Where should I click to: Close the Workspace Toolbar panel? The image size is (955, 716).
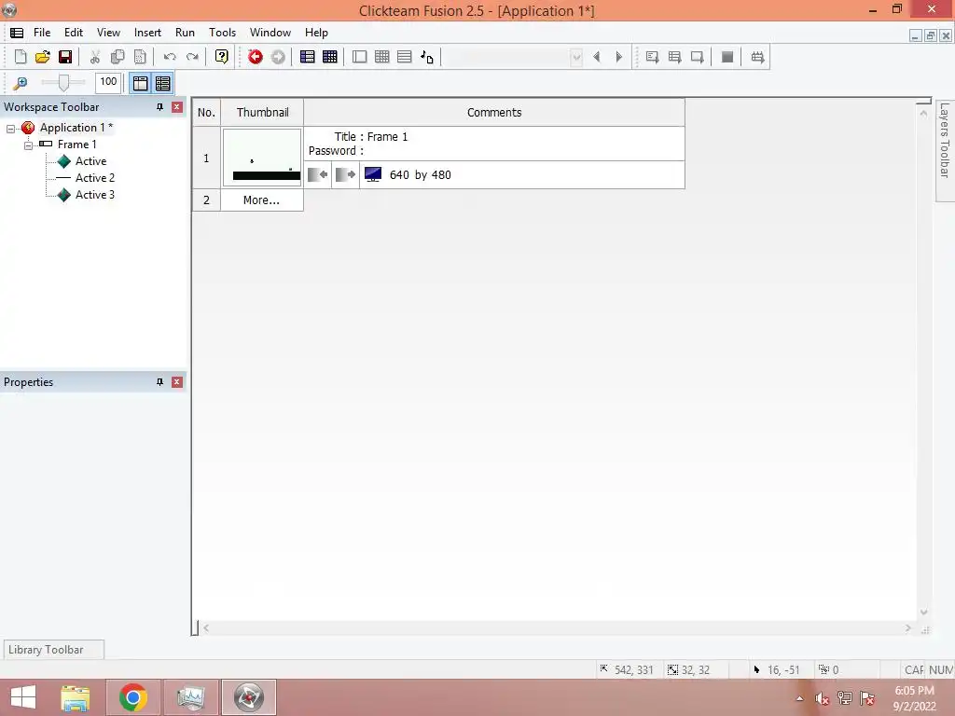pos(177,107)
